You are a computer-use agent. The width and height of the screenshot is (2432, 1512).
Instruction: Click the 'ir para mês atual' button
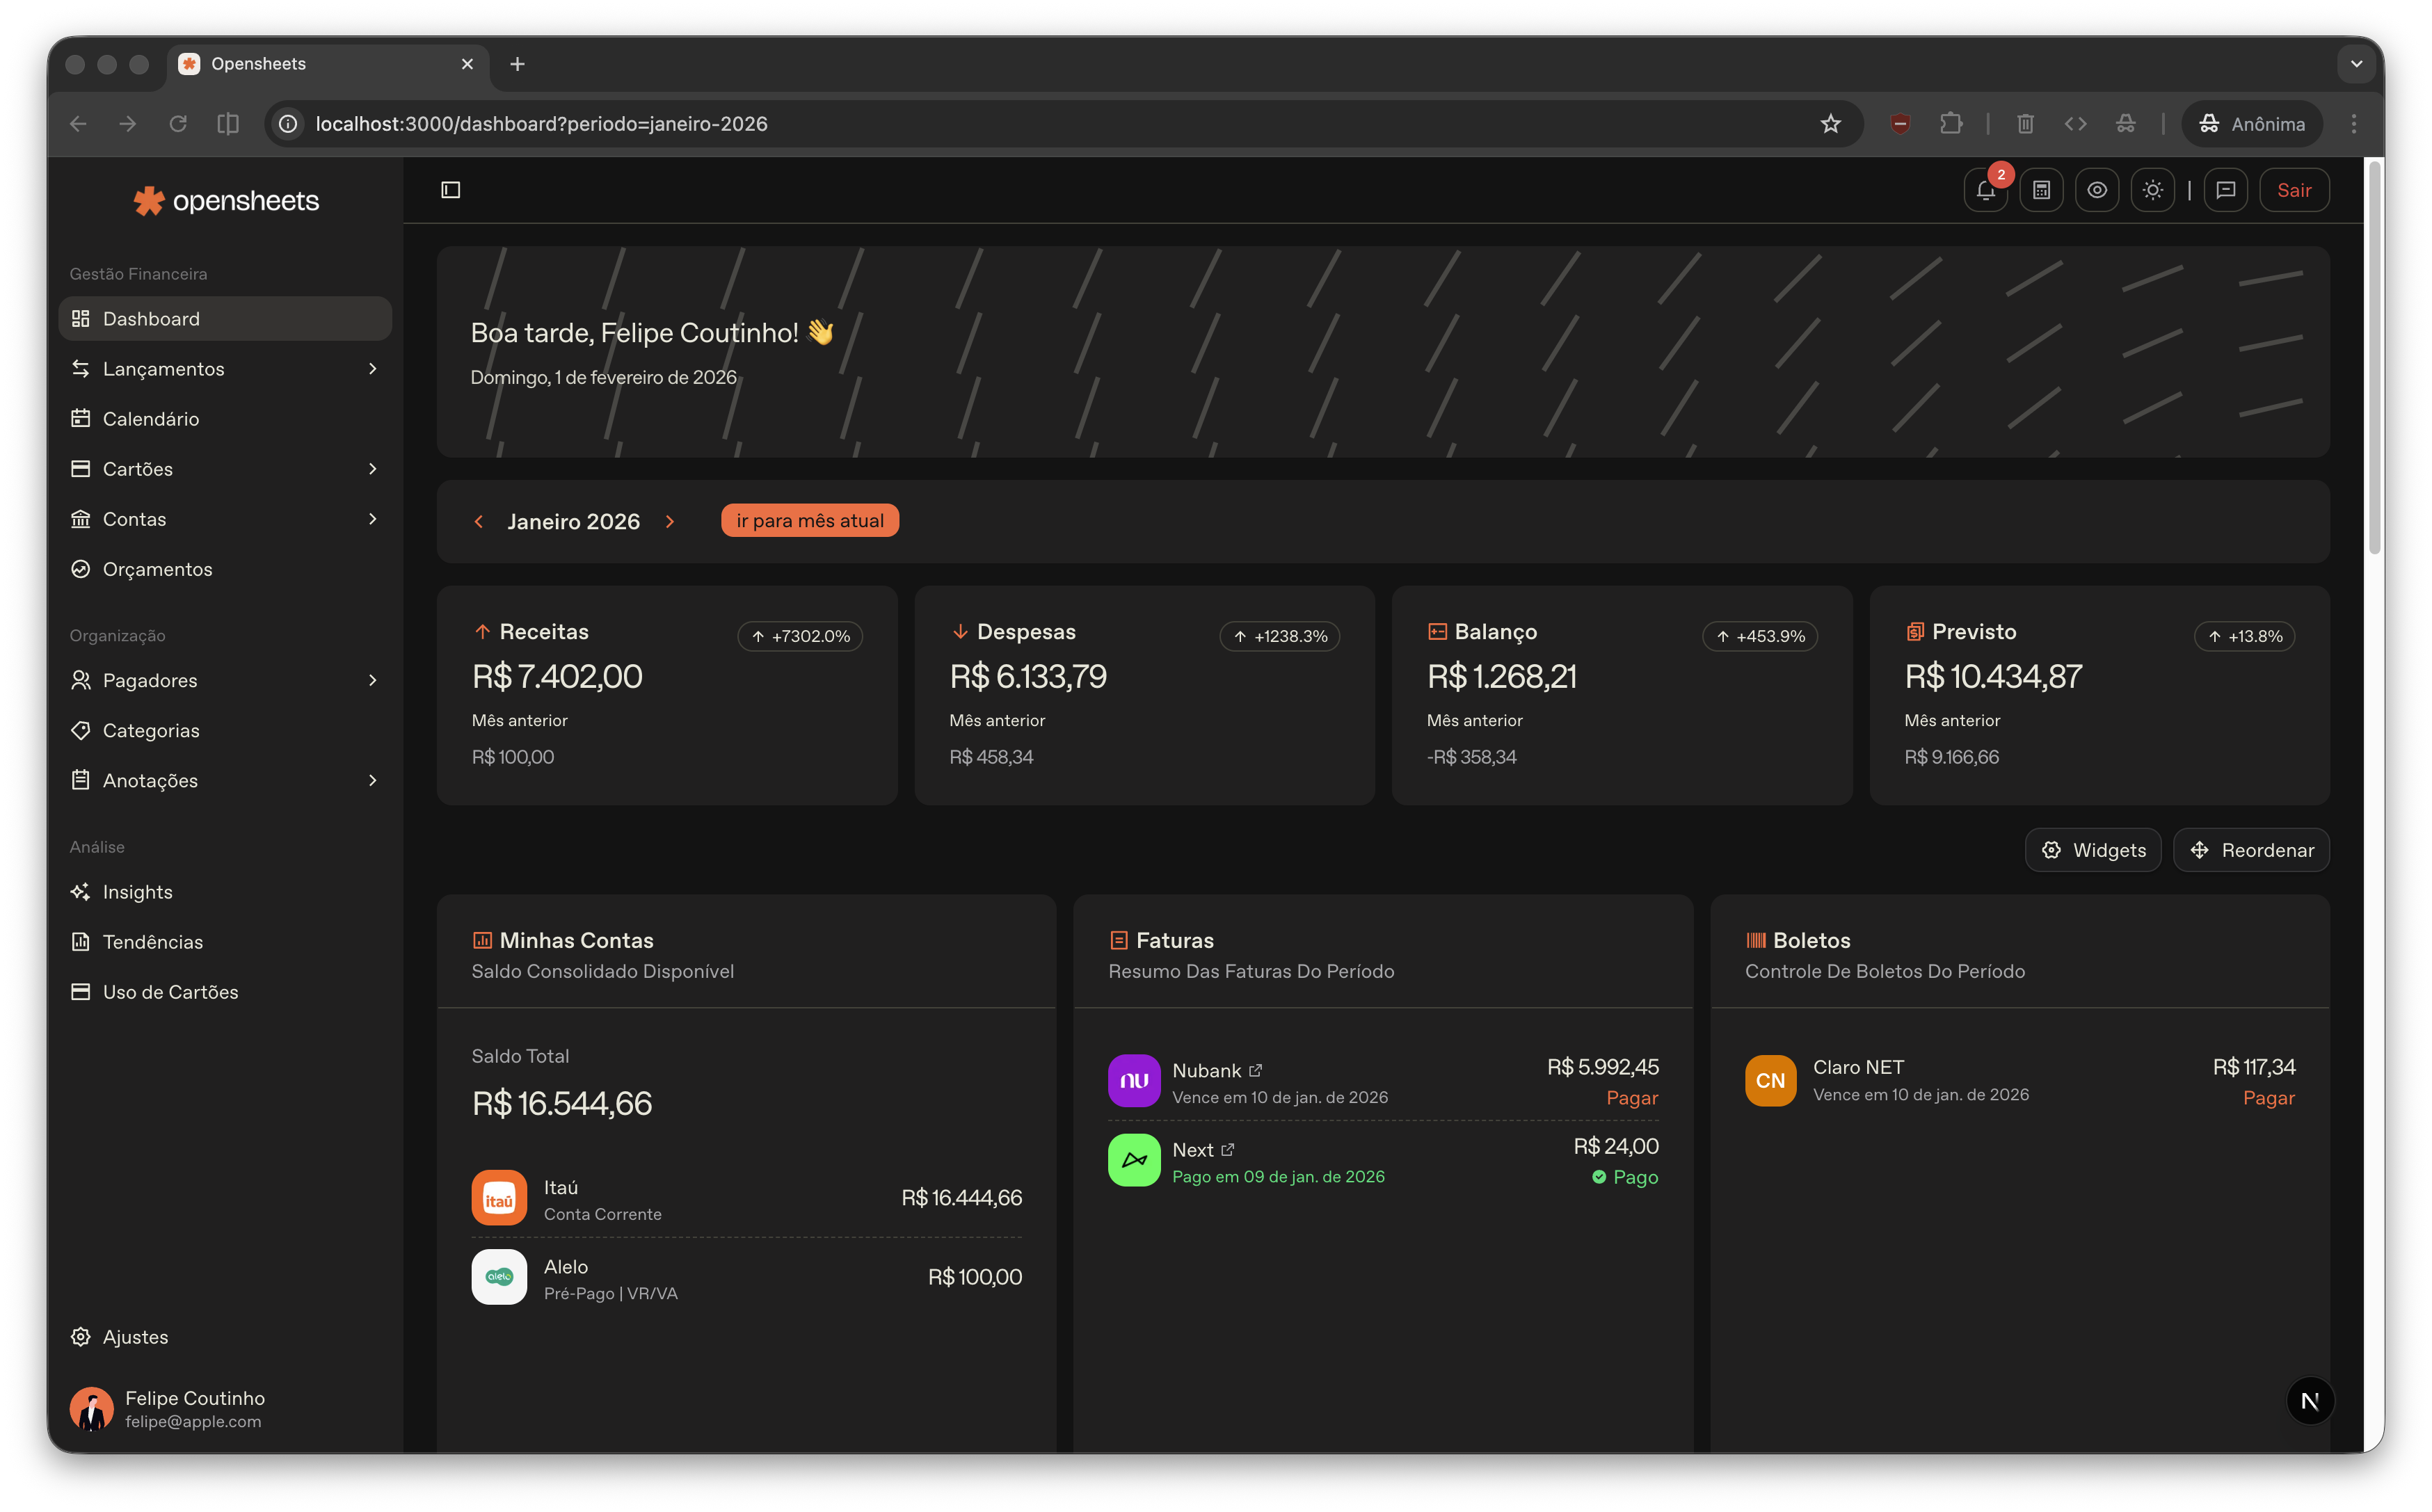[x=809, y=521]
